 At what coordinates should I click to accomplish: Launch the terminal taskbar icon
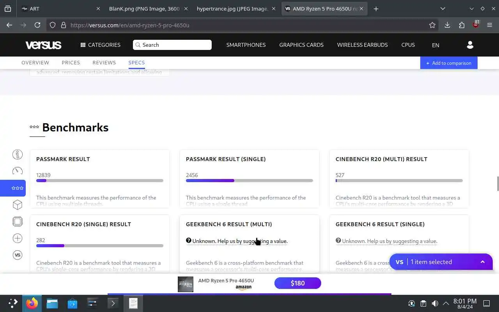tap(113, 303)
